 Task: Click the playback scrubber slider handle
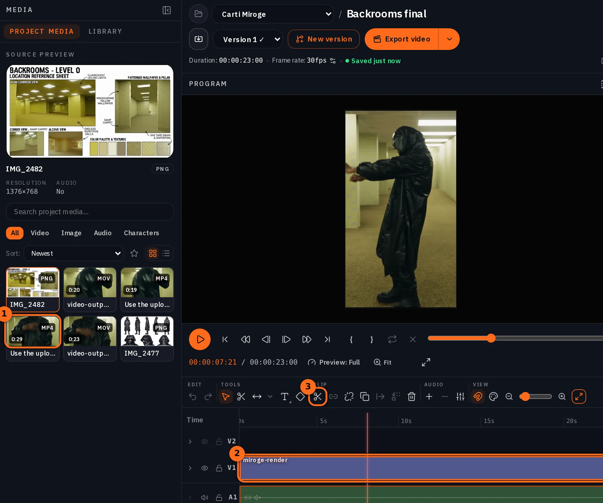click(491, 338)
